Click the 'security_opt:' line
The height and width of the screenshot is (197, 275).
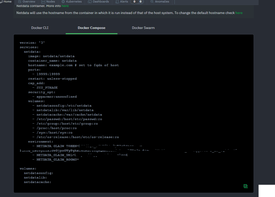click(x=42, y=92)
